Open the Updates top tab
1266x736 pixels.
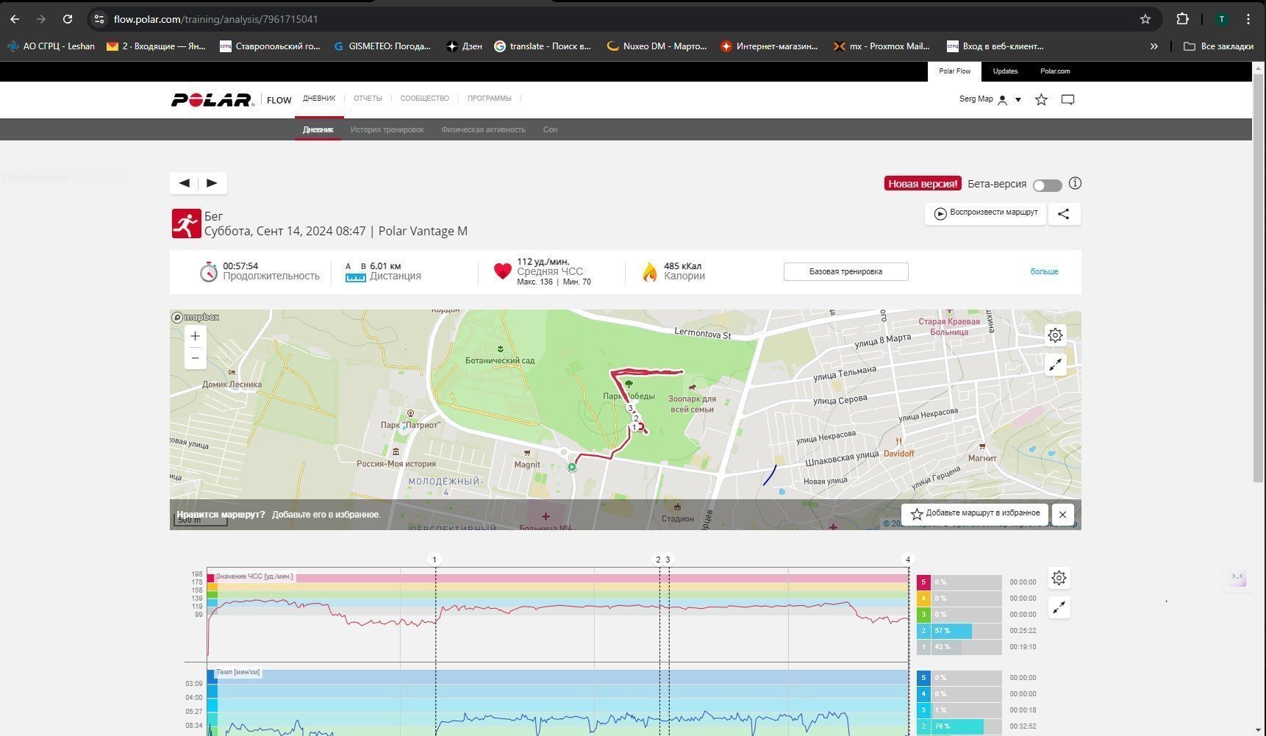coord(1005,71)
